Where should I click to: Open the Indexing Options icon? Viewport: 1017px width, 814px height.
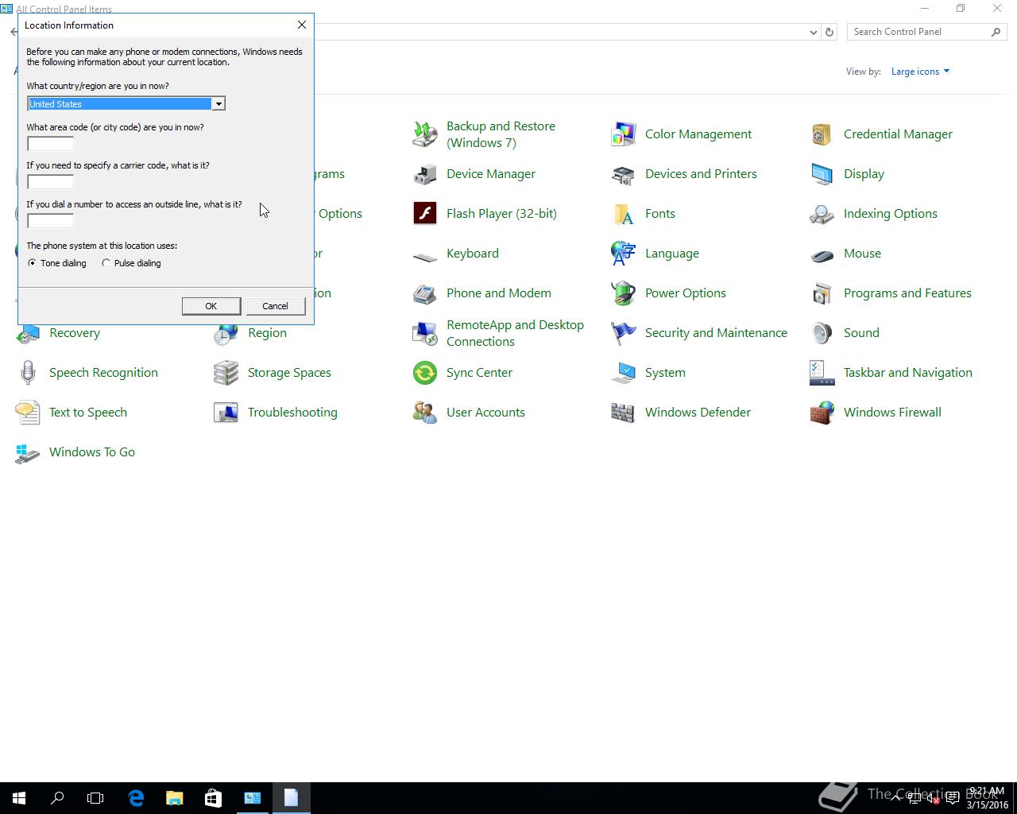(x=822, y=214)
